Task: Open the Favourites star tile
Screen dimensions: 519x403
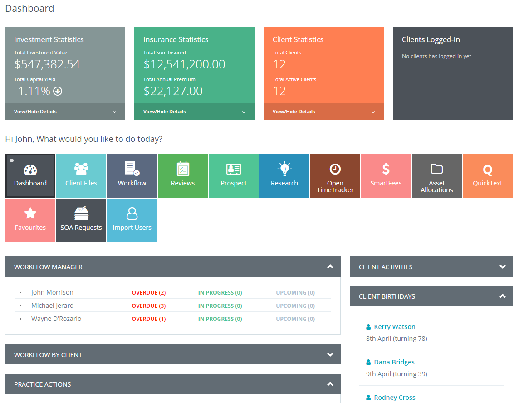Action: click(x=30, y=220)
